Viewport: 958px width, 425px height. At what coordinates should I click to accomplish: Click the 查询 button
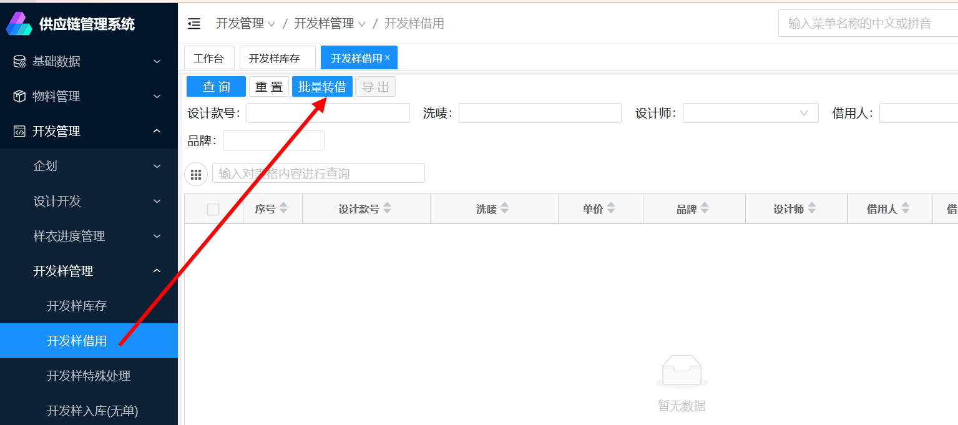(216, 87)
